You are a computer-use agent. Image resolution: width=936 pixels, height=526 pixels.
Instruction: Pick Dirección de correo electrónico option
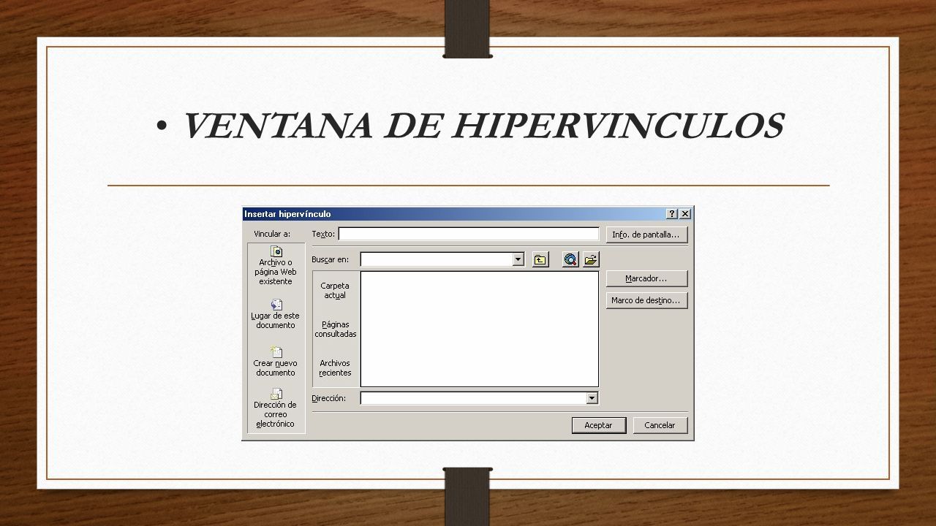(276, 408)
